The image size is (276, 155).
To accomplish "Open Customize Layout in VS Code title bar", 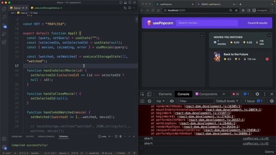I will coord(135,3).
